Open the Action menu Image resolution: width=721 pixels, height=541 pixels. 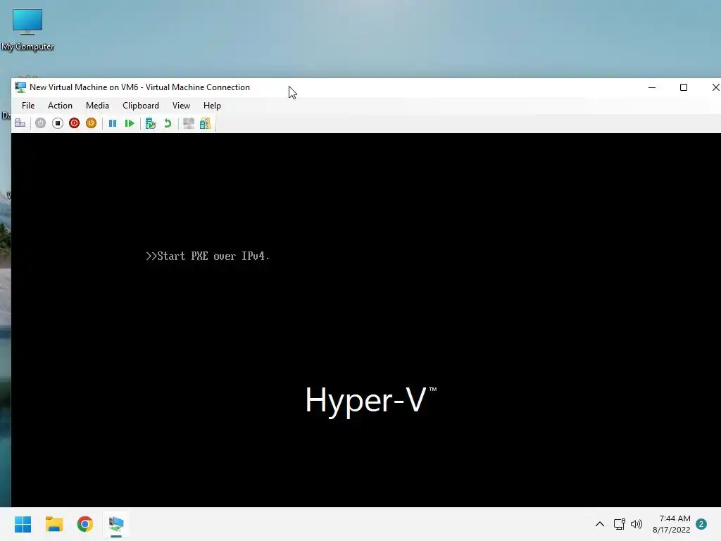[x=61, y=106]
